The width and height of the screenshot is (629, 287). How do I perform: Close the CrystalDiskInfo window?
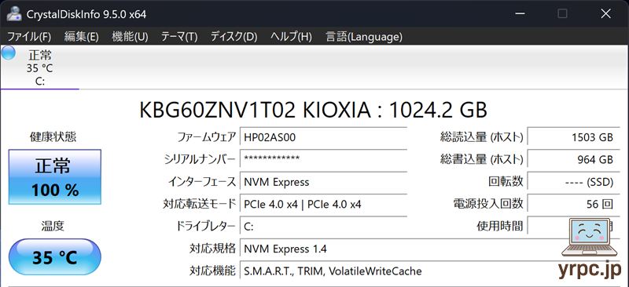[x=605, y=13]
